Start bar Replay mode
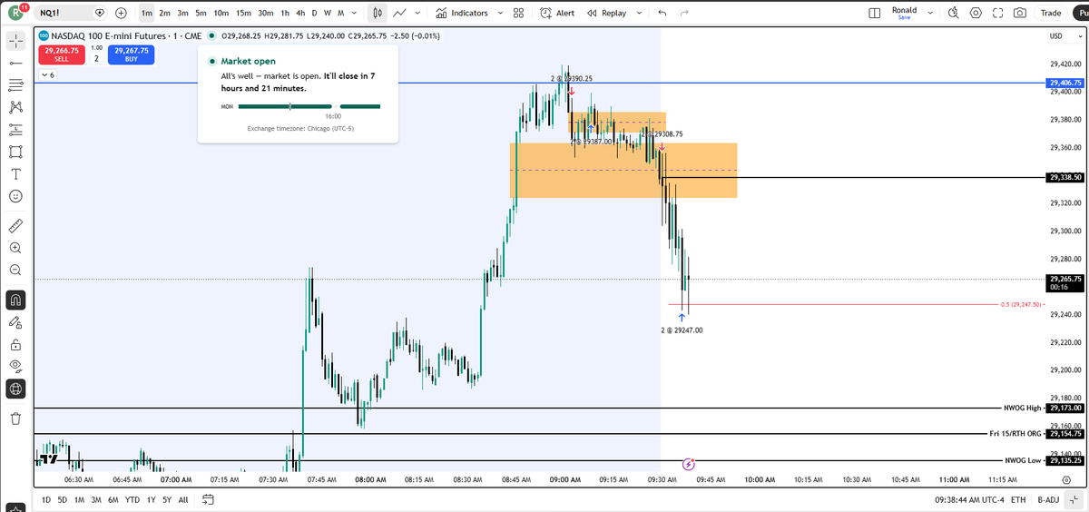The width and height of the screenshot is (1089, 512). point(607,13)
